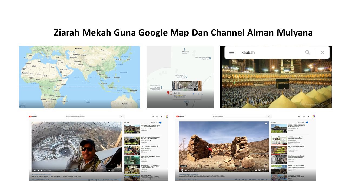Open notifications bell in Zam Zam window
This screenshot has height=194, width=346.
pos(162,117)
